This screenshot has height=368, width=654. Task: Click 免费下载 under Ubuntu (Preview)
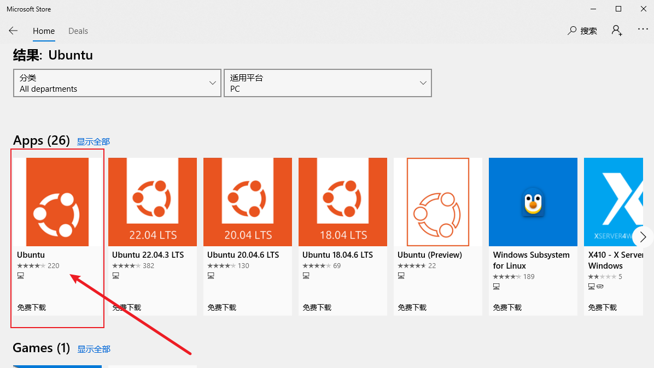[x=412, y=307]
